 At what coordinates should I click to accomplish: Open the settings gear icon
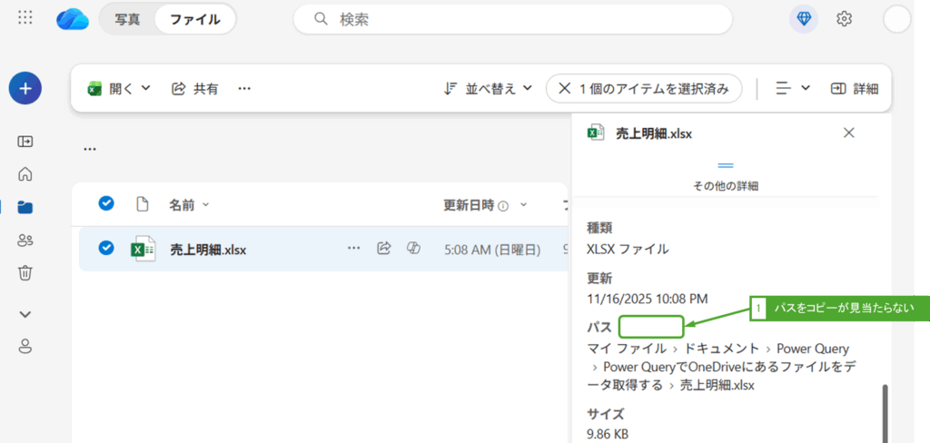coord(844,19)
